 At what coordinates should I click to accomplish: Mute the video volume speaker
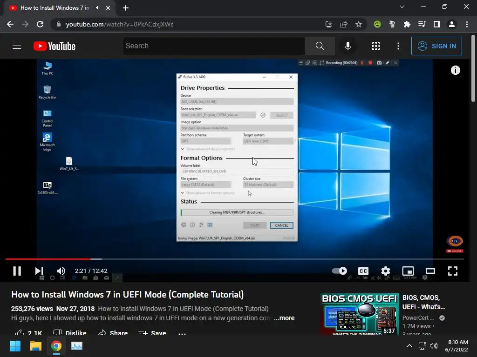(x=61, y=271)
